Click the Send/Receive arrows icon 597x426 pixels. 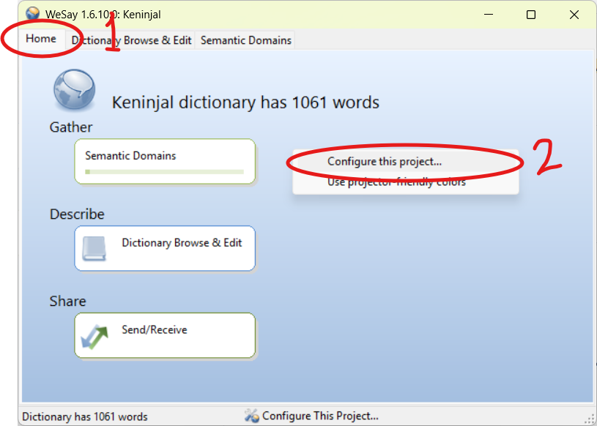pos(95,336)
